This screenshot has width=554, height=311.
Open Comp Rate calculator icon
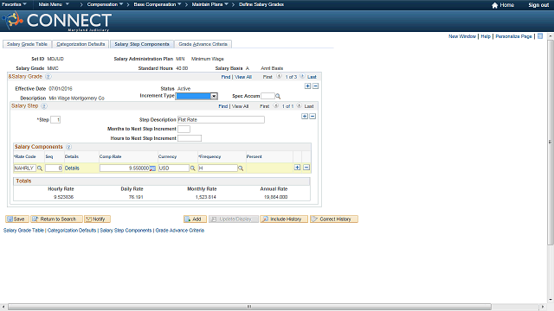point(152,168)
